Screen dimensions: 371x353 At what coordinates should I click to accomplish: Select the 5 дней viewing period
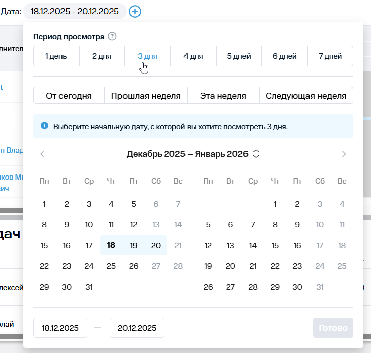(239, 56)
